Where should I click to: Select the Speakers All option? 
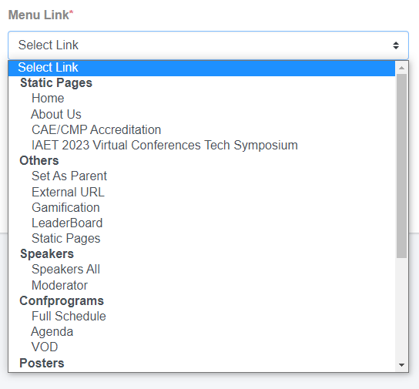[x=202, y=270]
